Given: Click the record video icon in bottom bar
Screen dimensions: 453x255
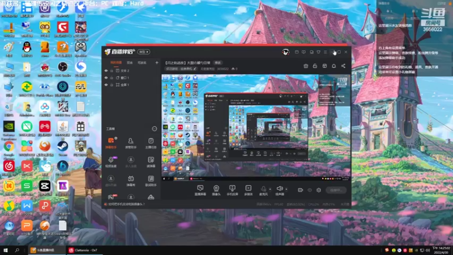Looking at the screenshot, I should point(301,190).
